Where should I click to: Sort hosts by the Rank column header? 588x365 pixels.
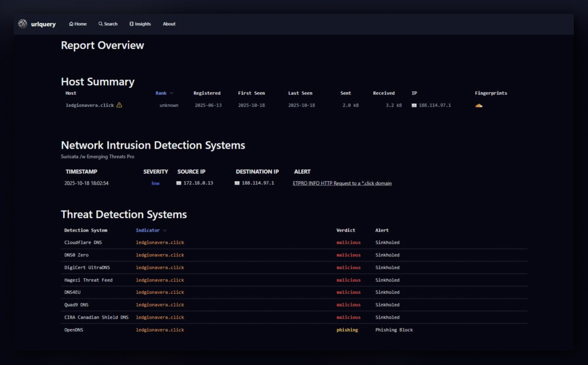[161, 94]
